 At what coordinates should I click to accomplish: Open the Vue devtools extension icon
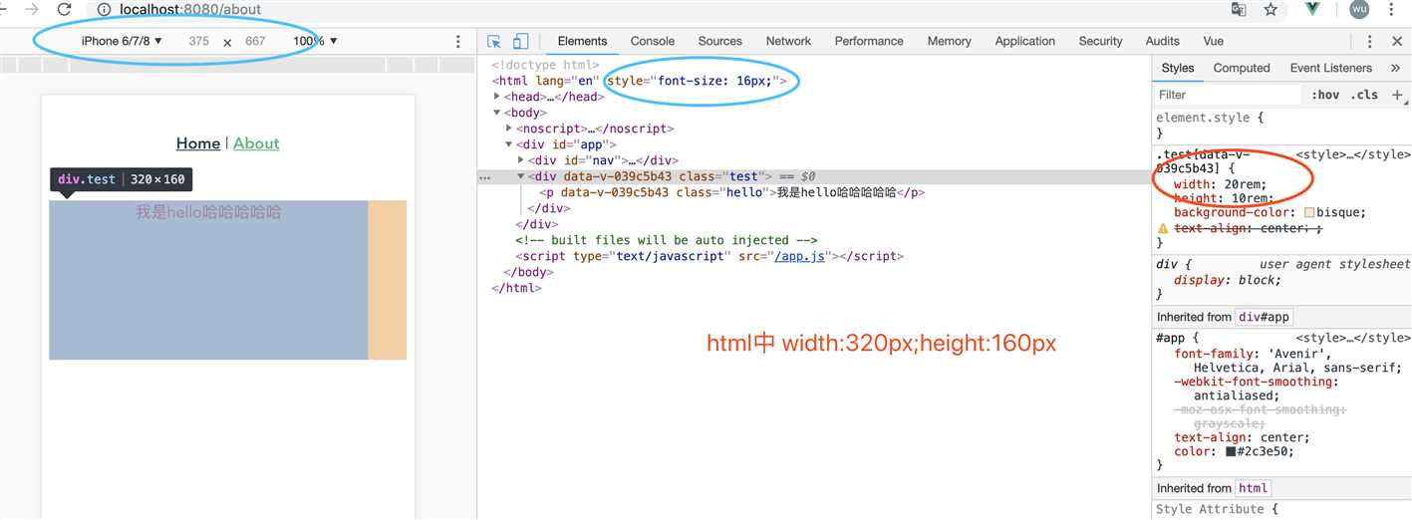1312,9
